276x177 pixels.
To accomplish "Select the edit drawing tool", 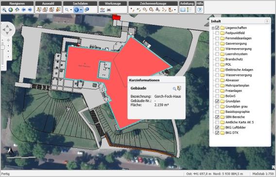I will 164,10.
